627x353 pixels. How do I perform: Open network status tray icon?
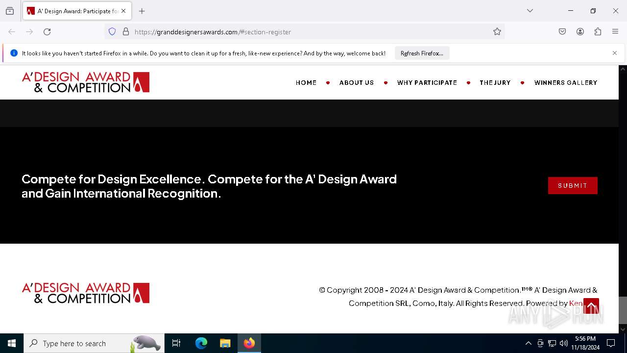(552, 343)
